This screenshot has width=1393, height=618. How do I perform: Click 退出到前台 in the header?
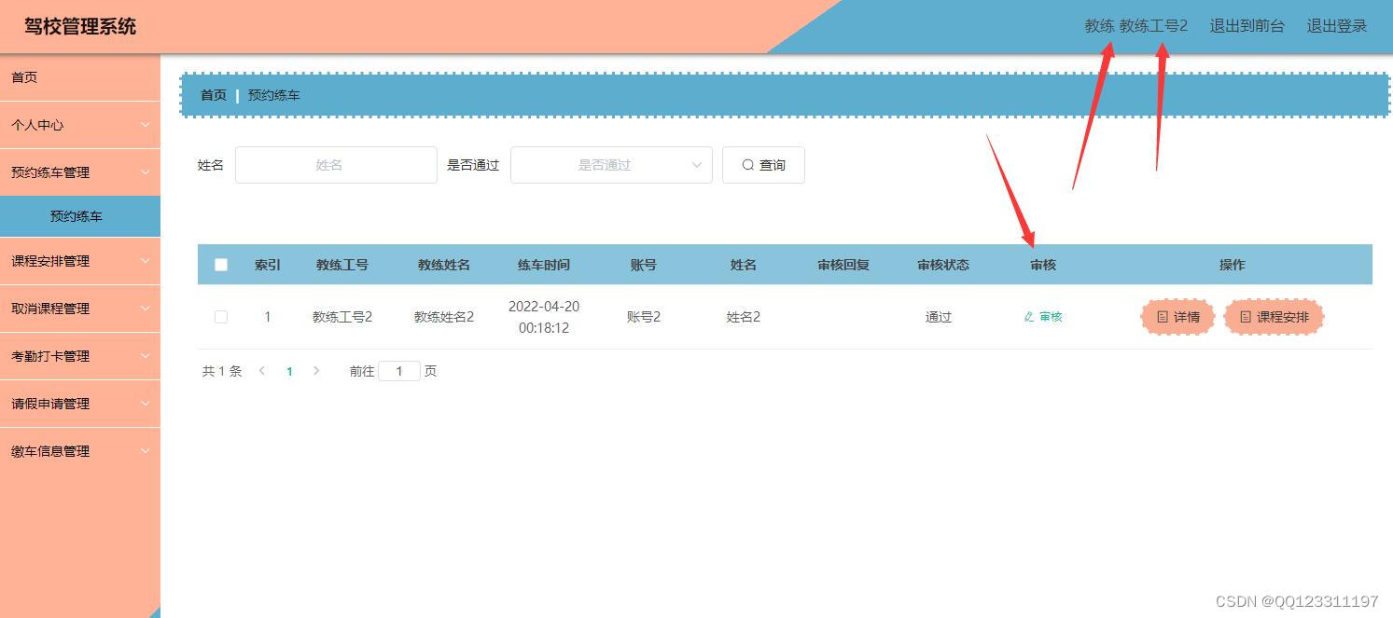pos(1247,26)
